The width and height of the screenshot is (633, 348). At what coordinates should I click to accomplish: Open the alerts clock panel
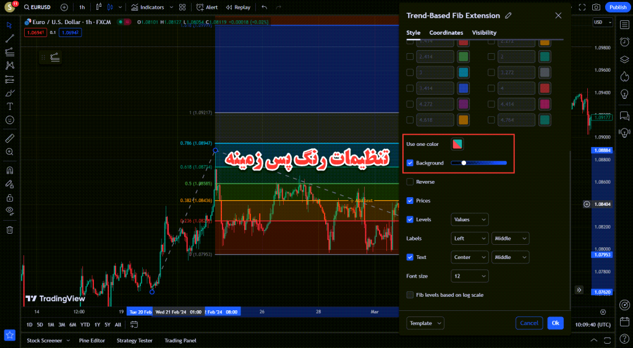[624, 42]
